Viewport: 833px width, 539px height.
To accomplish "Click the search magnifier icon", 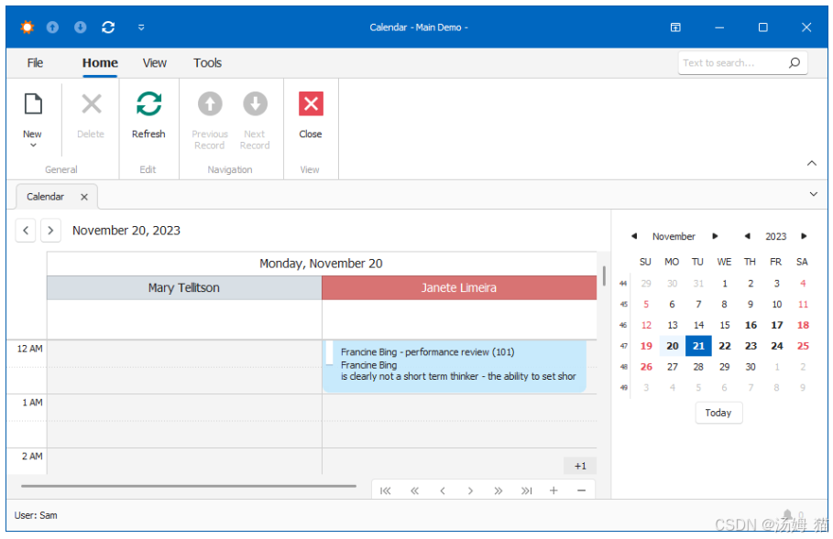I will click(x=795, y=63).
